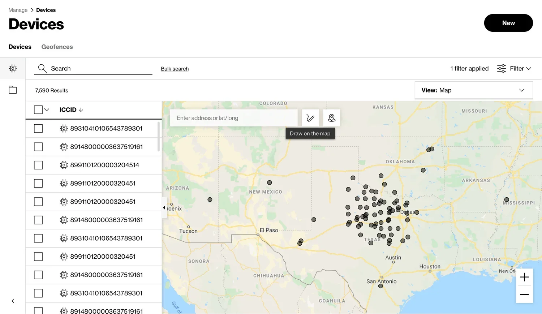Click the search magnifier icon

click(x=42, y=68)
